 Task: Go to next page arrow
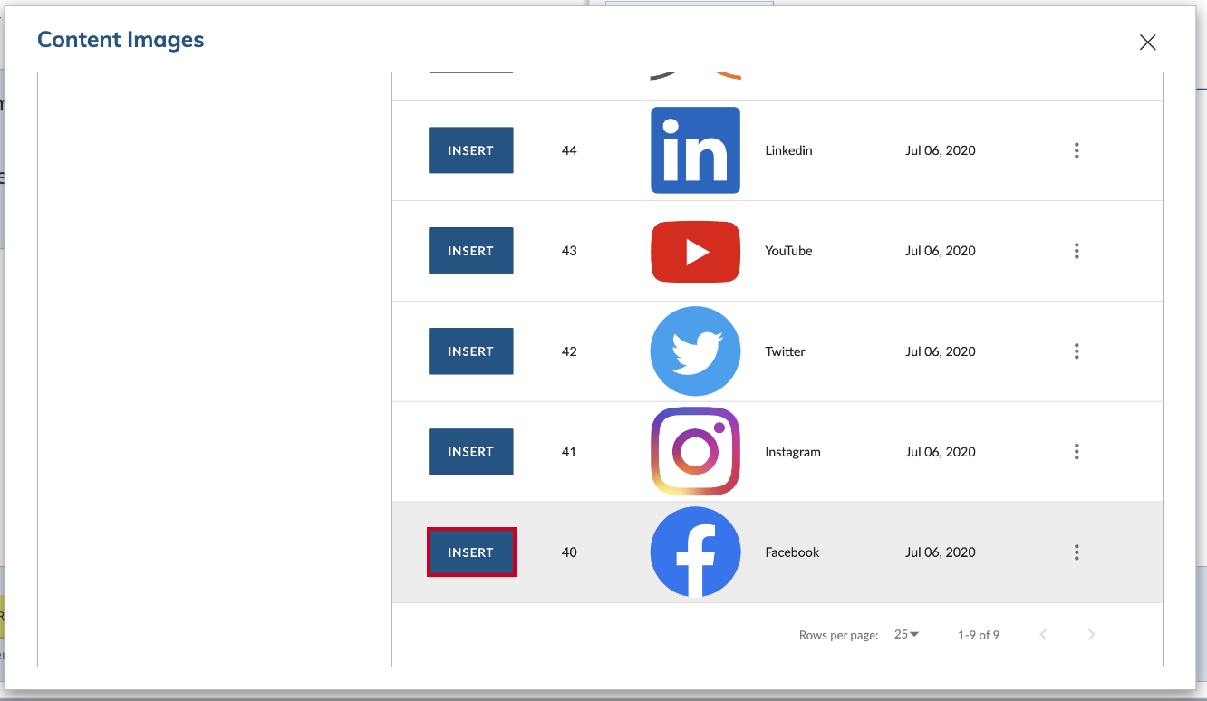[1091, 635]
